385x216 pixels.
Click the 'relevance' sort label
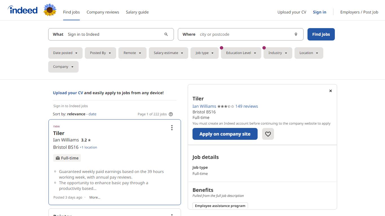point(76,114)
